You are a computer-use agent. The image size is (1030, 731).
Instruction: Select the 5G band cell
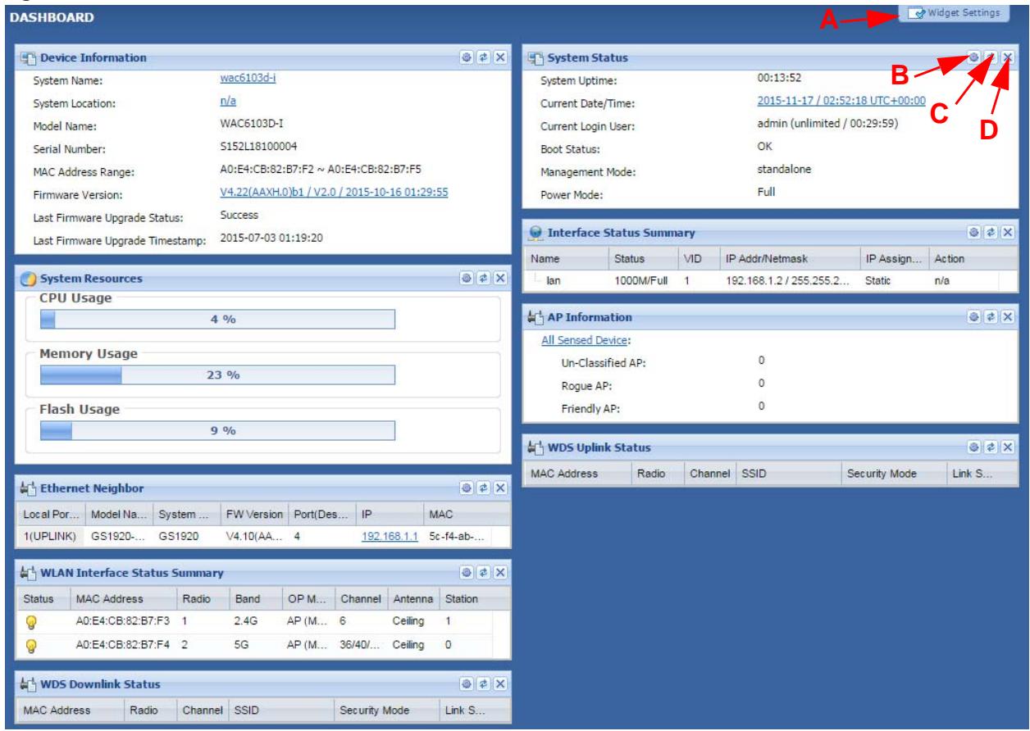pyautogui.click(x=254, y=644)
